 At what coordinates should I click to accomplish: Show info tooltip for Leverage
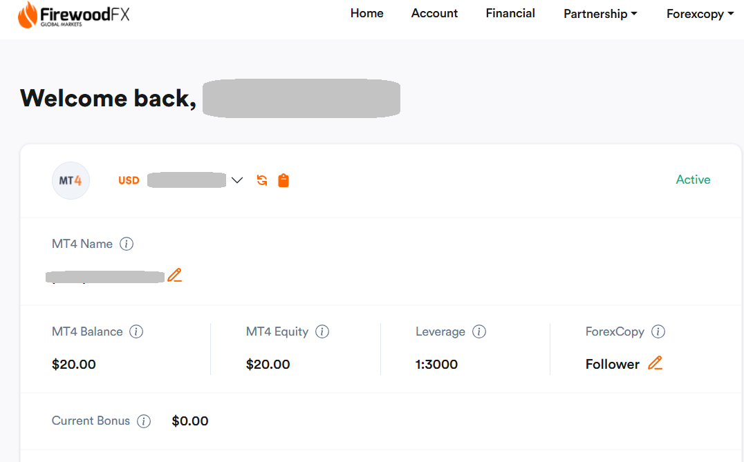point(479,331)
